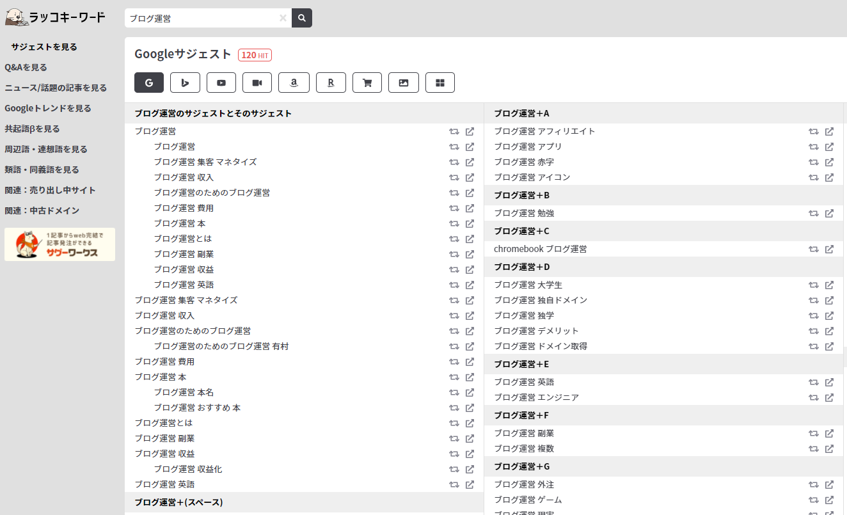847x515 pixels.
Task: Click the four-square grid source icon
Action: click(x=440, y=83)
